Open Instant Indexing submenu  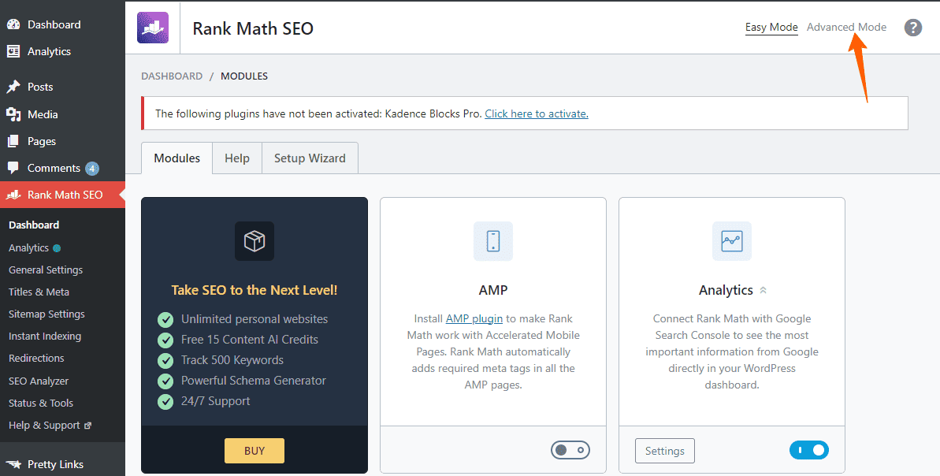tap(45, 337)
